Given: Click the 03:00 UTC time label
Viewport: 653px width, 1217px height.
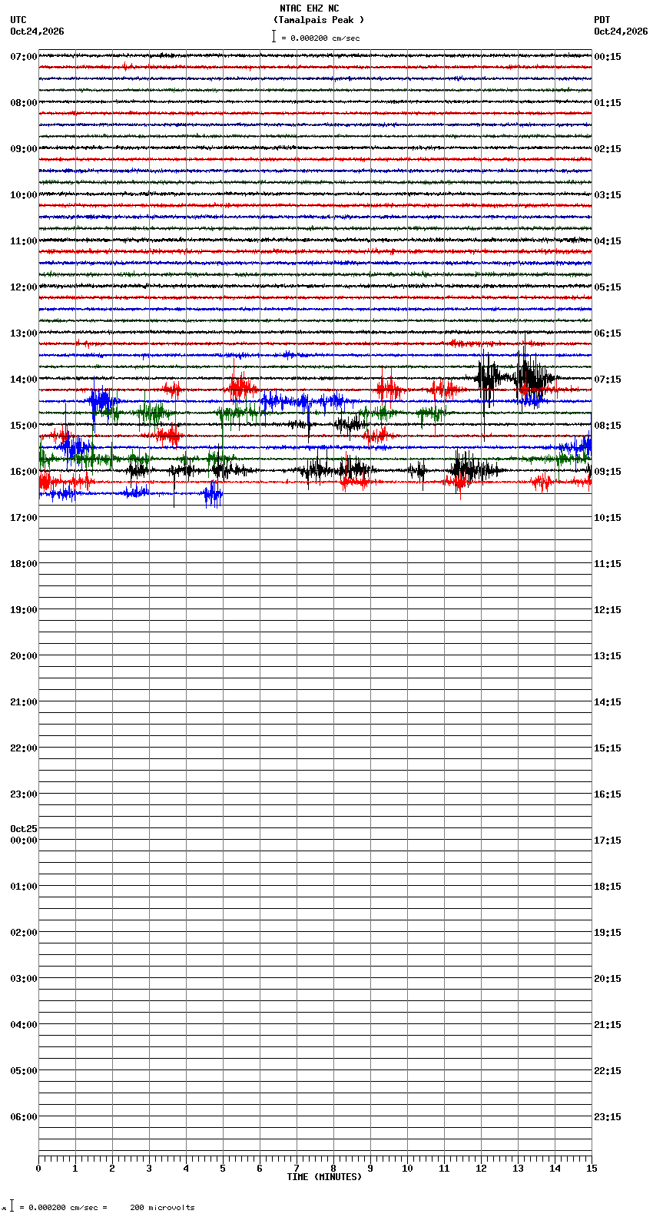Looking at the screenshot, I should 24,979.
